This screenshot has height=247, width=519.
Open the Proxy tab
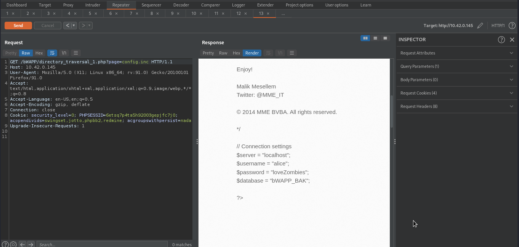coord(68,5)
